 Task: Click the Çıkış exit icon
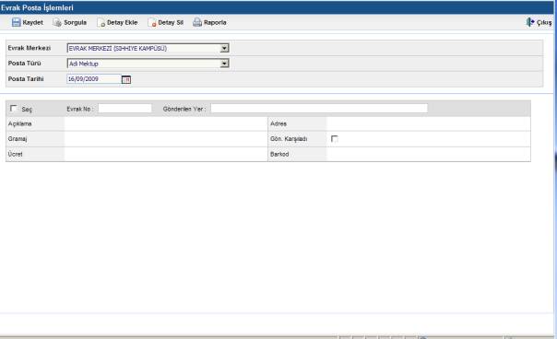530,22
